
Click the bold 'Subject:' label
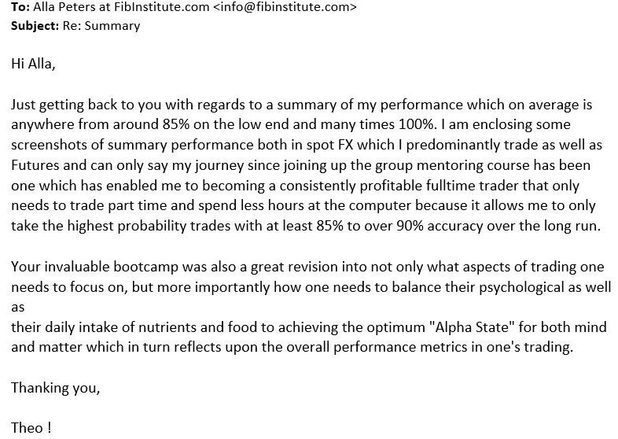pyautogui.click(x=35, y=26)
